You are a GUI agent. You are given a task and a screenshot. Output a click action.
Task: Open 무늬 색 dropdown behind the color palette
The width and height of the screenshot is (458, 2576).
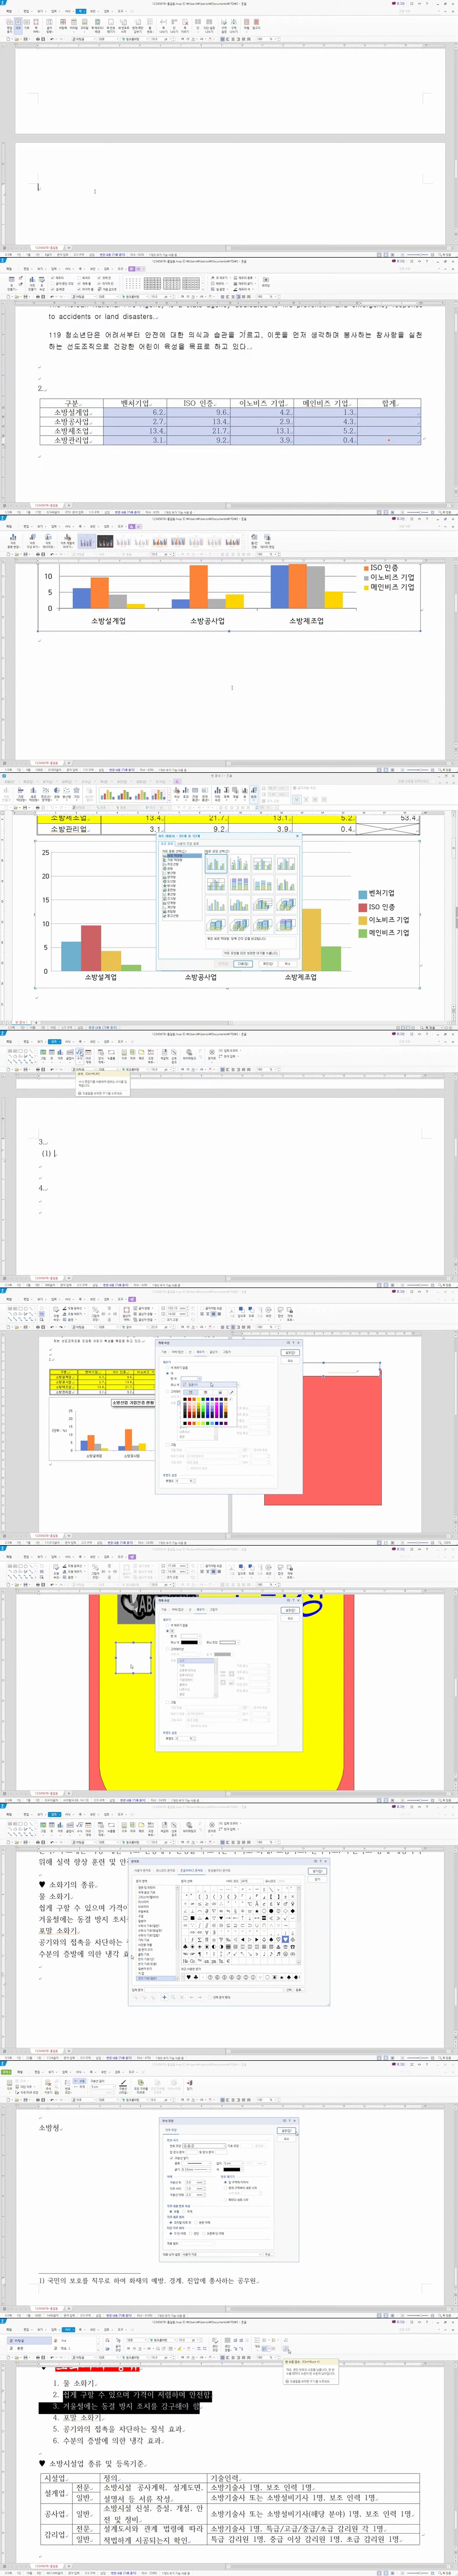click(x=238, y=1385)
